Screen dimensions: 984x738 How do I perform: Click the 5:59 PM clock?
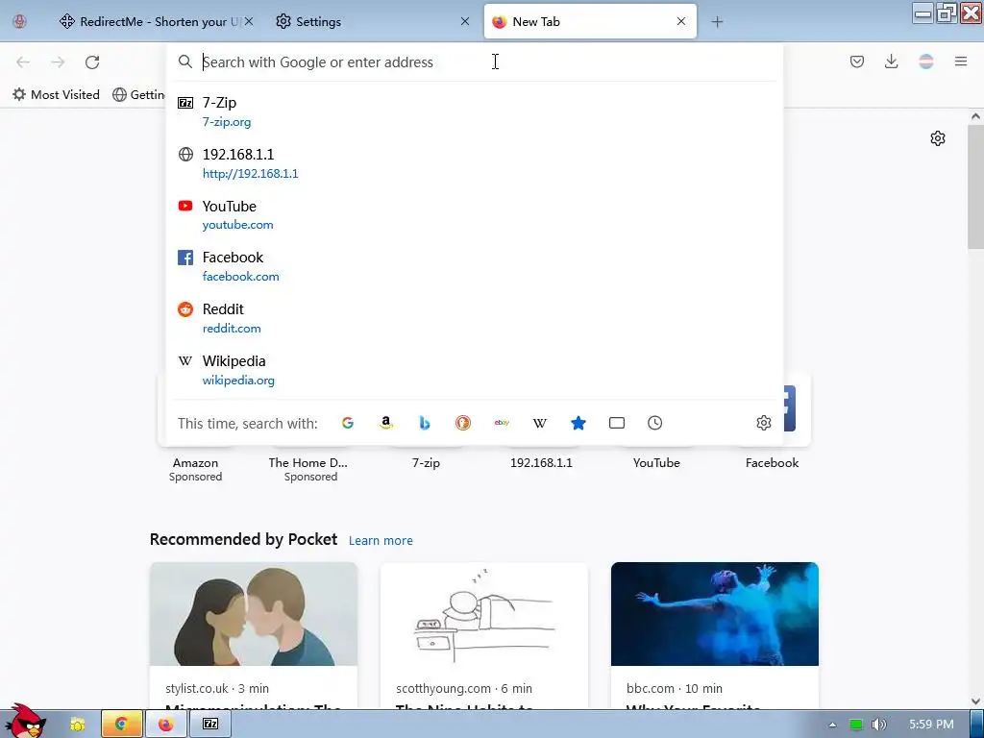point(931,725)
